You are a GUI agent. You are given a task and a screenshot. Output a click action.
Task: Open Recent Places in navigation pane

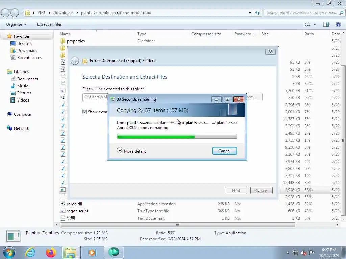click(29, 57)
